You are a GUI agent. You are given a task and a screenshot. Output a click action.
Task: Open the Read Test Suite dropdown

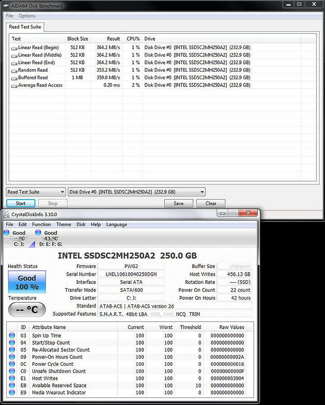point(36,192)
